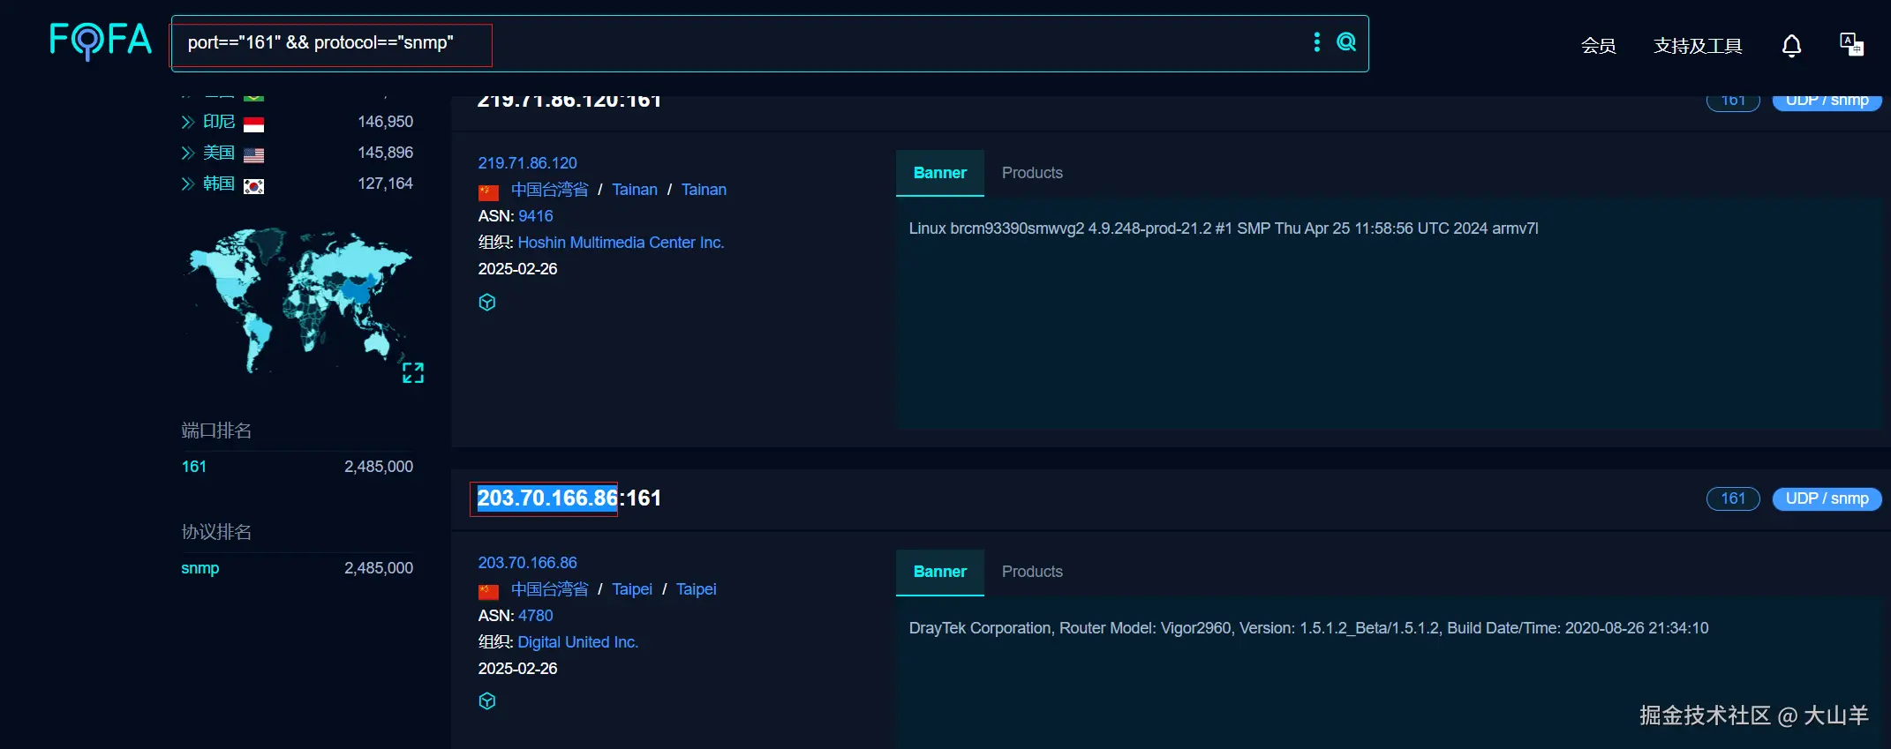Click the flag beside Tainan location
This screenshot has height=749, width=1891.
(x=488, y=191)
